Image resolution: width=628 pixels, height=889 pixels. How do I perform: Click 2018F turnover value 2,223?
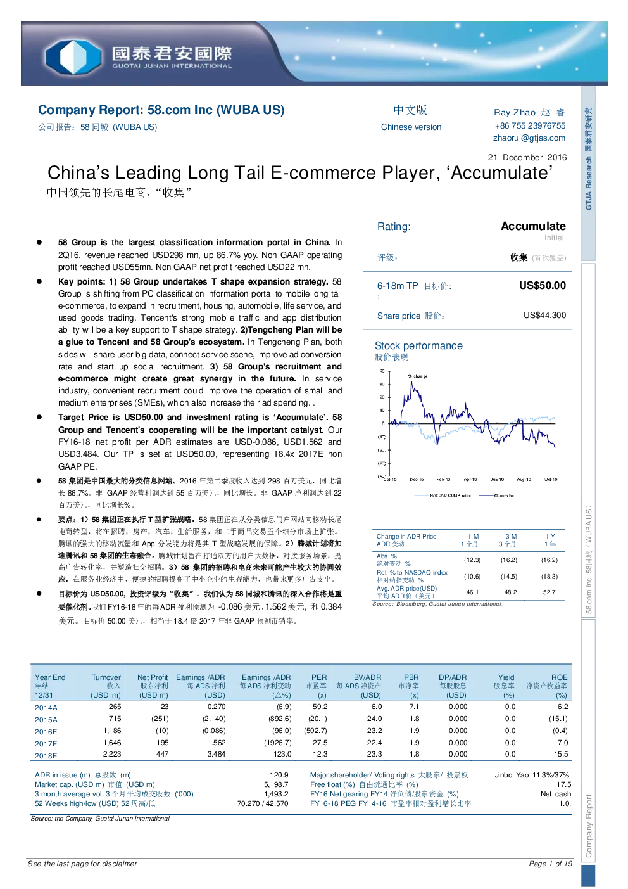click(112, 754)
